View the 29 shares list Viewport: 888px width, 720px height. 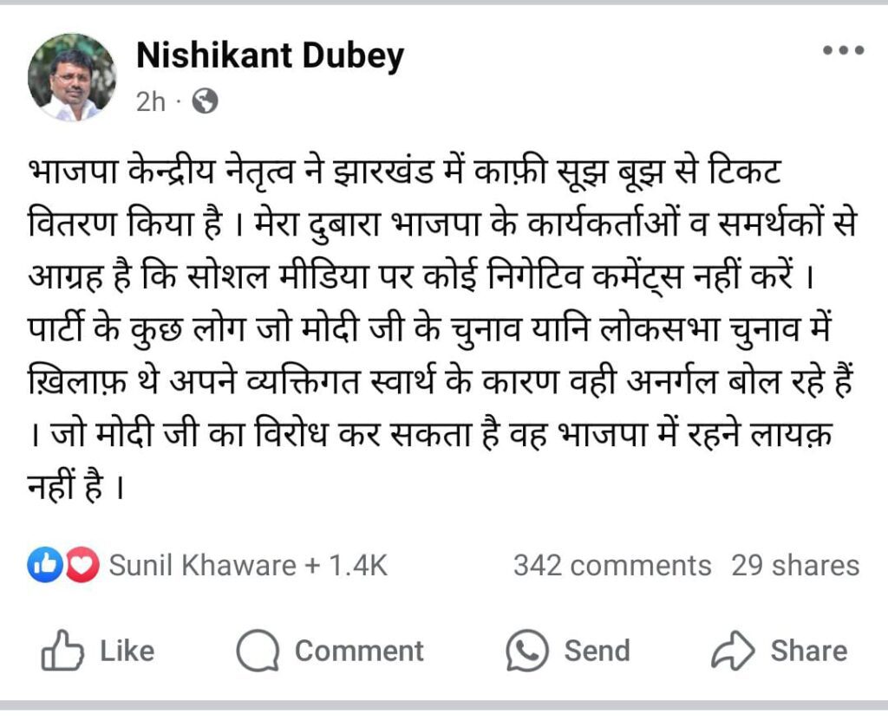point(795,566)
